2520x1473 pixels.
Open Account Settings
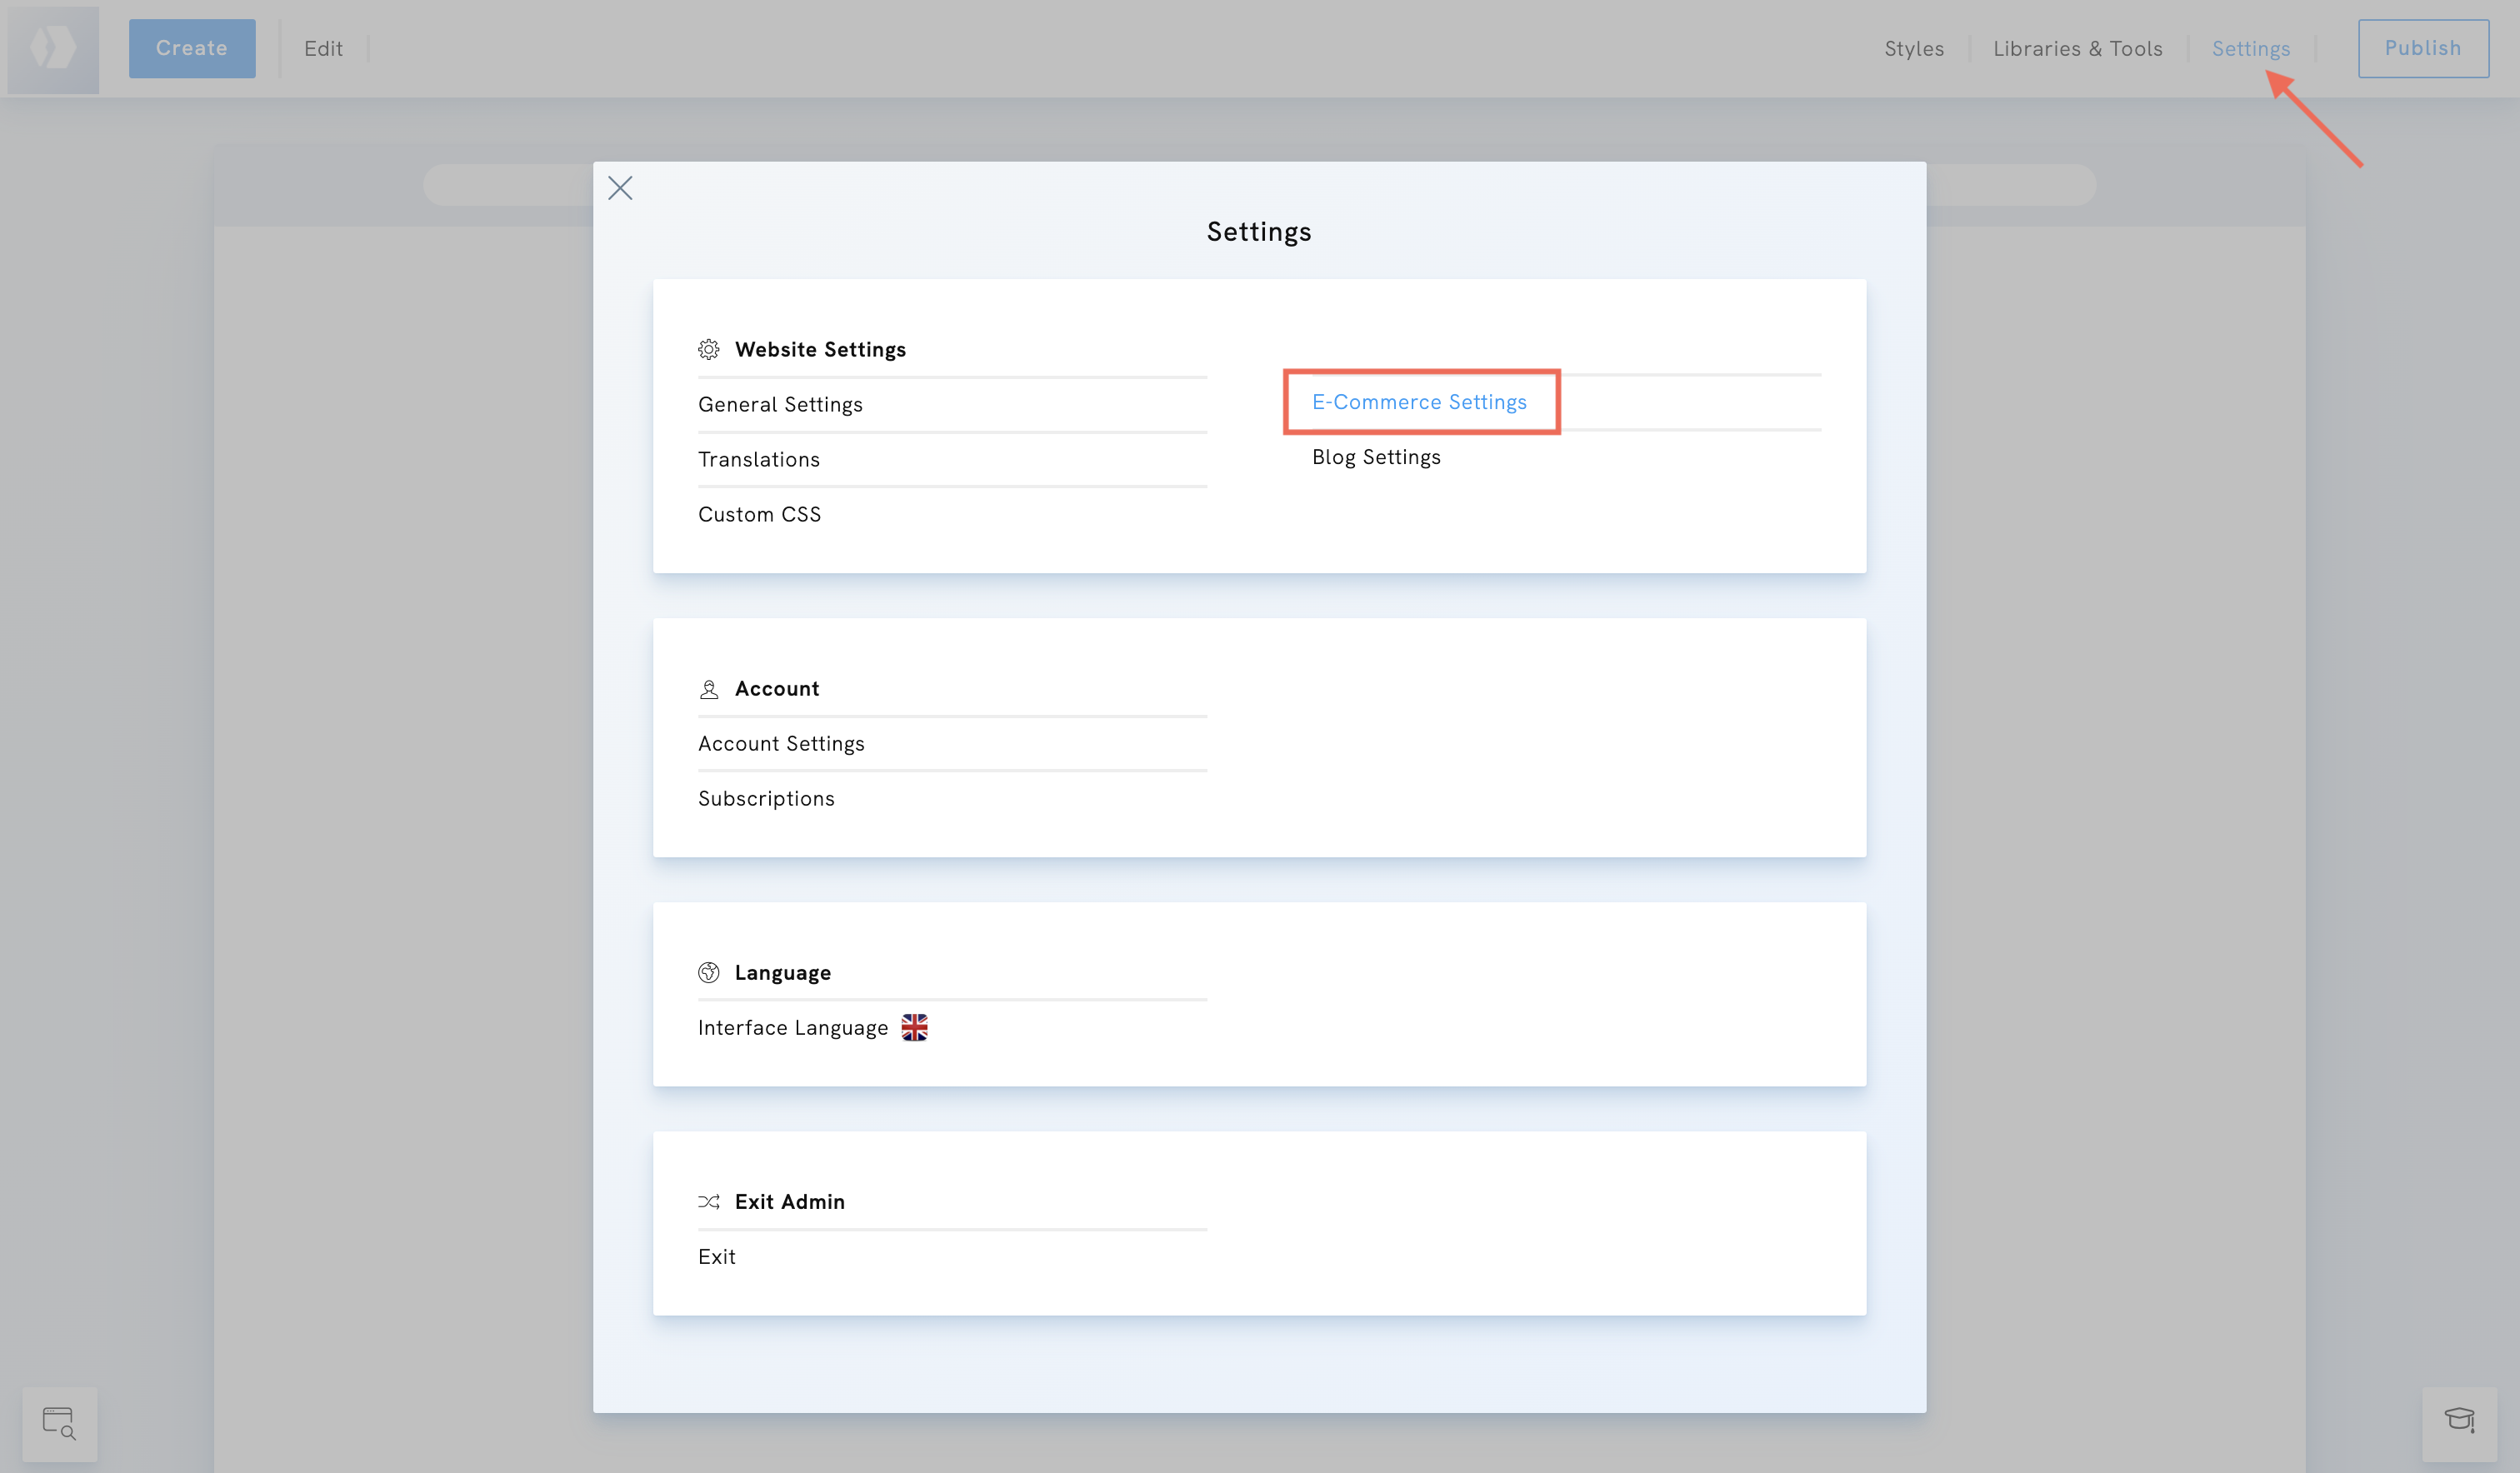click(781, 743)
